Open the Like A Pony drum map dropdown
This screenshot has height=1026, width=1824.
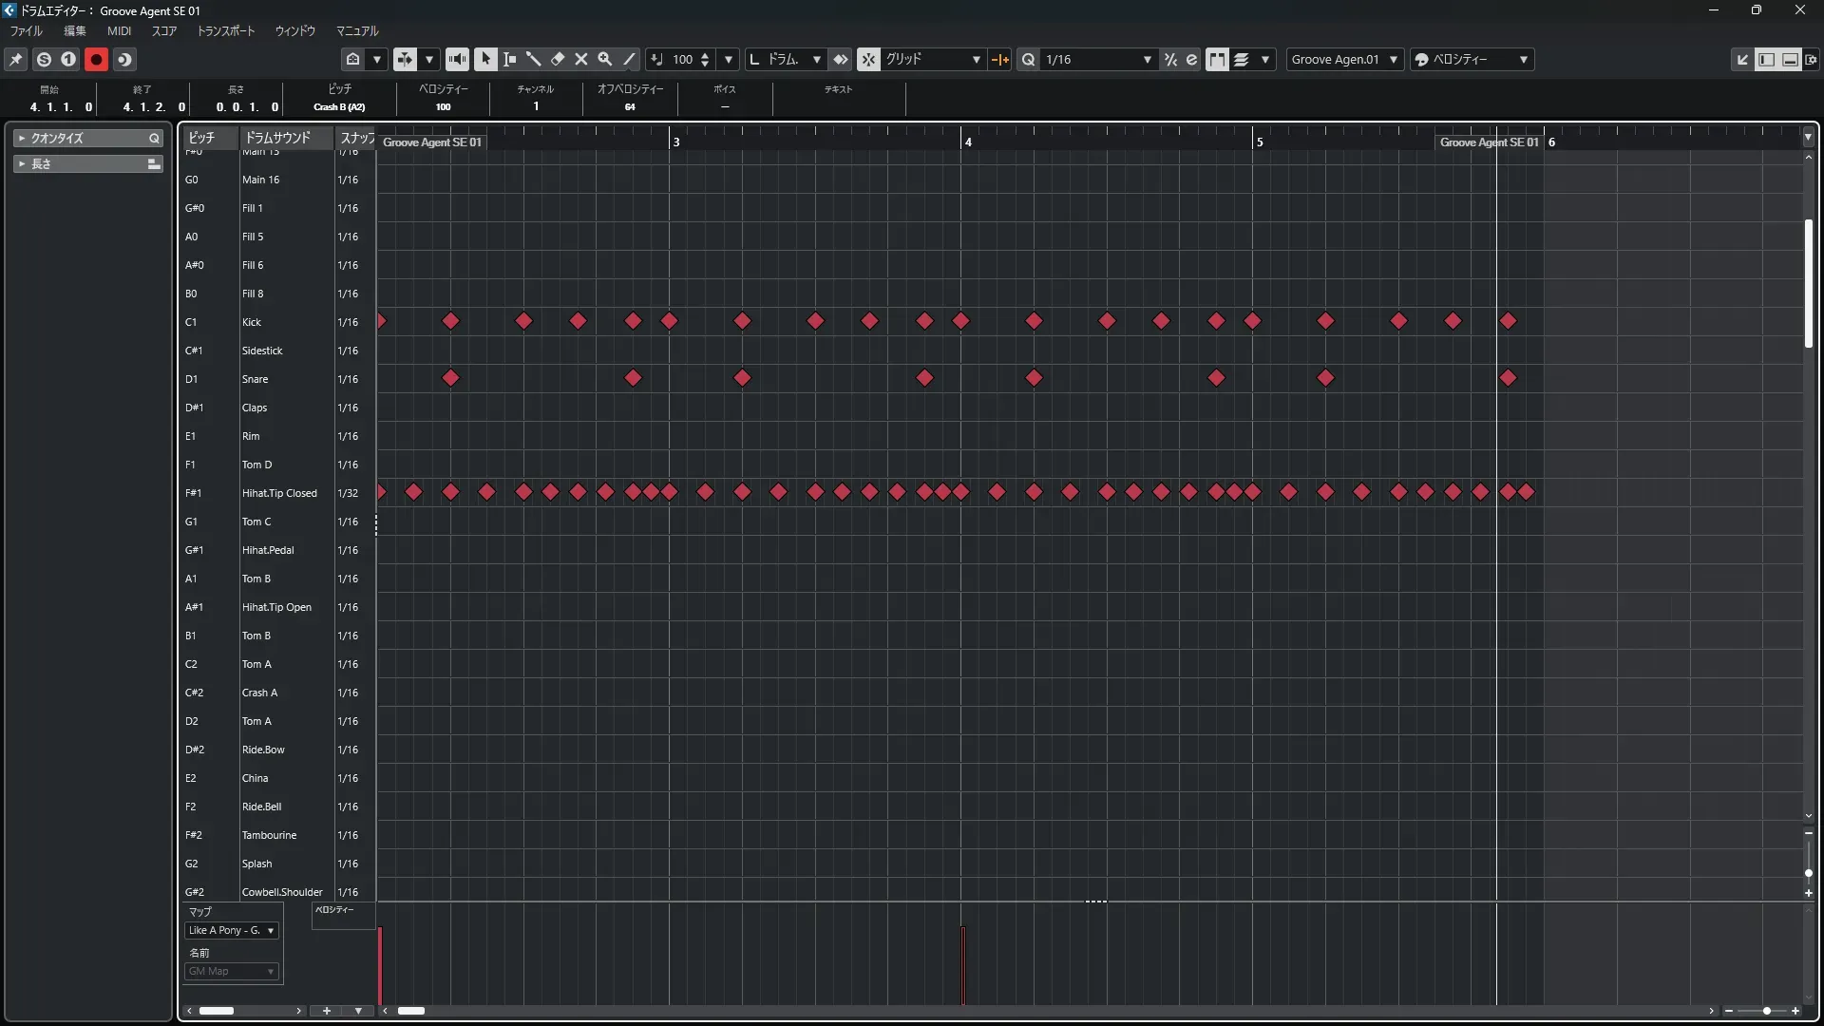[232, 930]
